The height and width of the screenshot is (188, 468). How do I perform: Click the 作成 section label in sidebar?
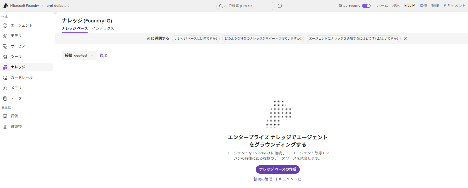(4, 17)
